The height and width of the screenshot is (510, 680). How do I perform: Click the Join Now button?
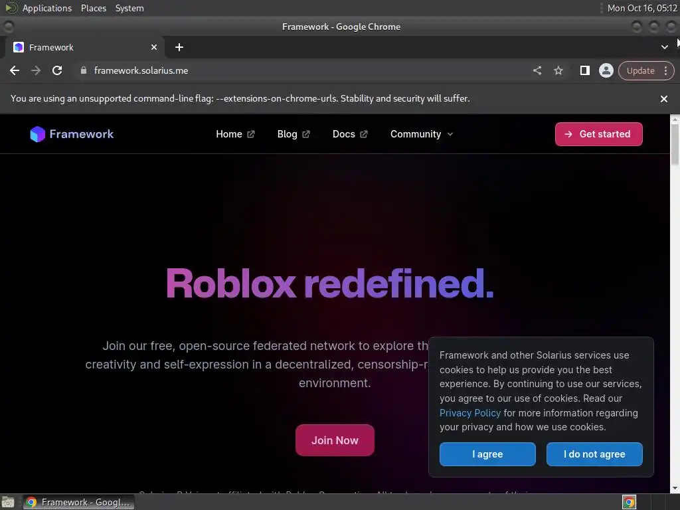point(335,440)
